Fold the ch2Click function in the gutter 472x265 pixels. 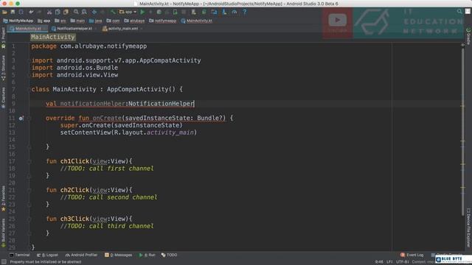[x=29, y=191]
